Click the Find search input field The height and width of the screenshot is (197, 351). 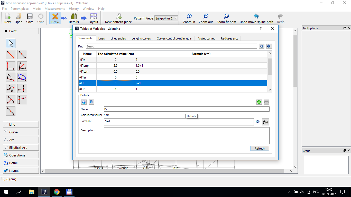click(x=171, y=46)
